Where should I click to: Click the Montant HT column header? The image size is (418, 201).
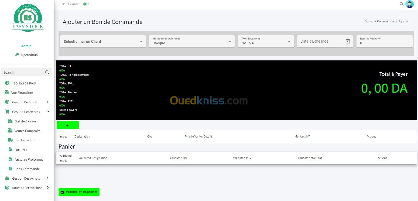302,137
